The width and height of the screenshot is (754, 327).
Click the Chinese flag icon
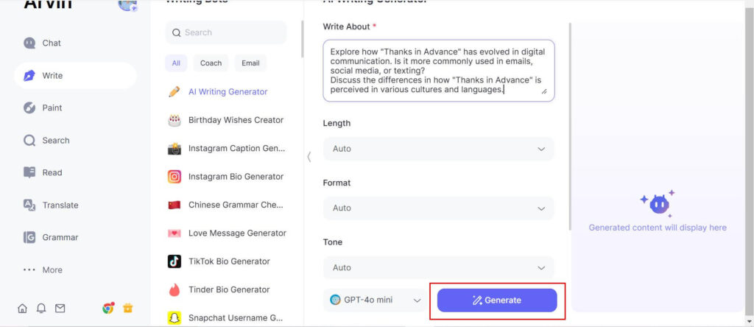tap(174, 205)
